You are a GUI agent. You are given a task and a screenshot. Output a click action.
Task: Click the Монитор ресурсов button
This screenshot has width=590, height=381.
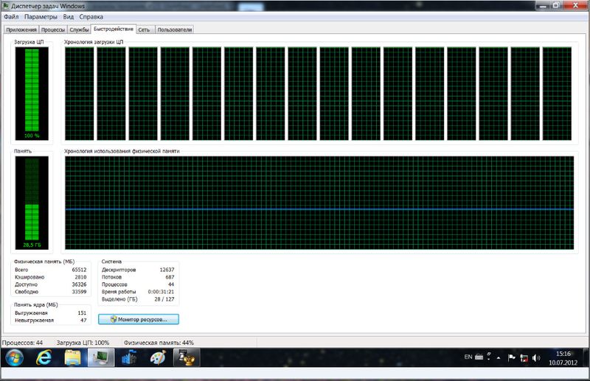tap(139, 319)
